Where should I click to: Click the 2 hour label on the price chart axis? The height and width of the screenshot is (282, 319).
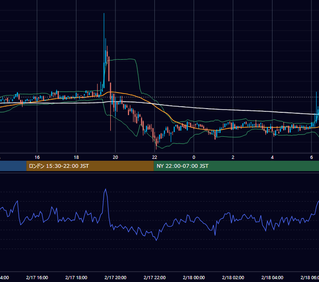click(233, 157)
